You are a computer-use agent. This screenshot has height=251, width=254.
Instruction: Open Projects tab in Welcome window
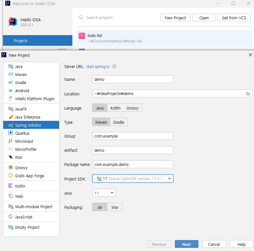point(37,41)
